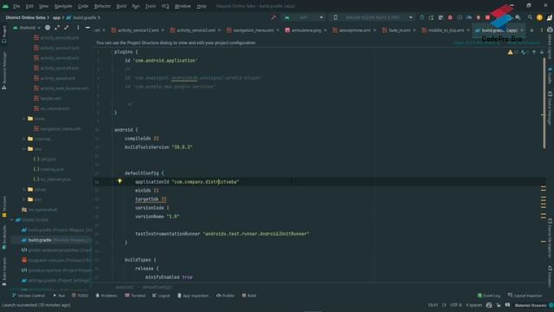This screenshot has height=312, width=554.
Task: Click the Material Oceanic theme status entry
Action: point(531,305)
